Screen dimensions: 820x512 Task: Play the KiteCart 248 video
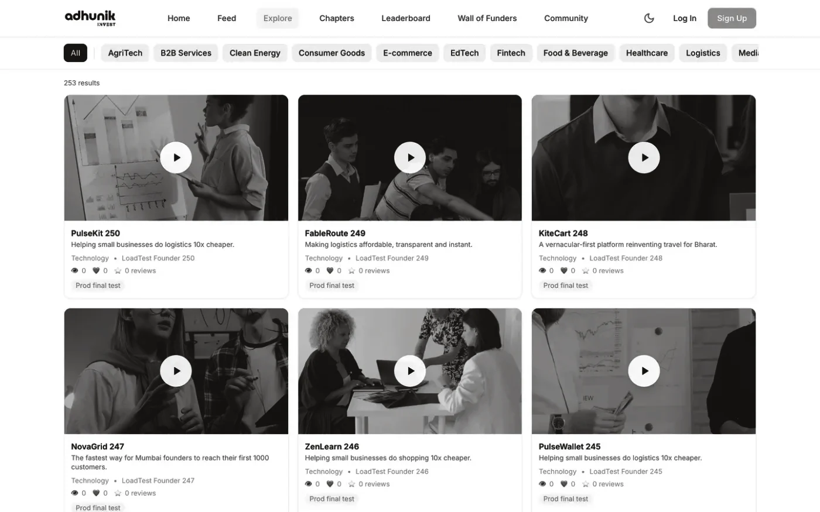[x=644, y=157]
